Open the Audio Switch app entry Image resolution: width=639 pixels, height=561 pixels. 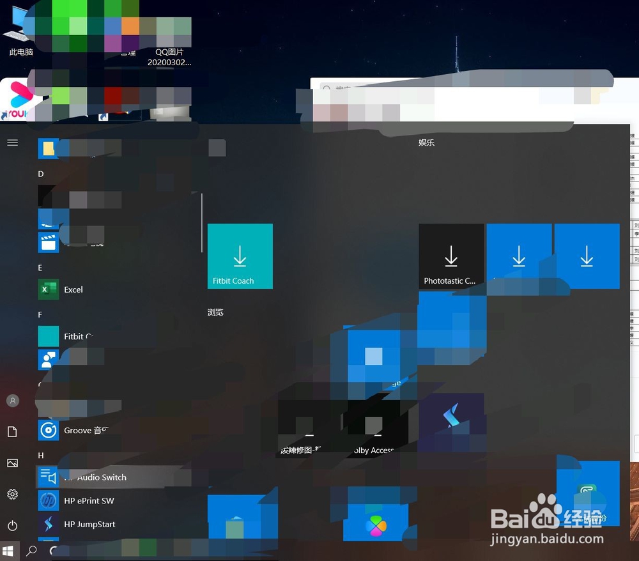click(x=114, y=477)
